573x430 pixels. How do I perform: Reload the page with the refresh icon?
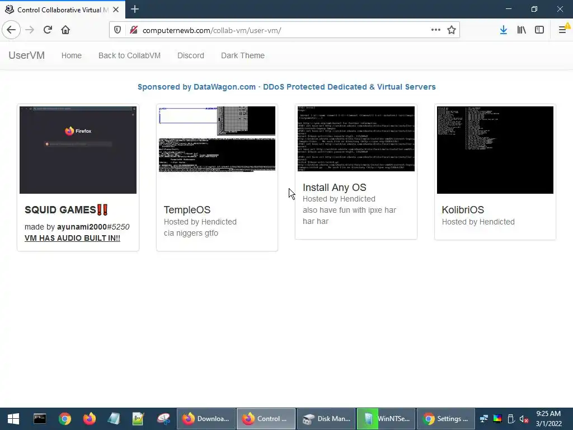[48, 30]
